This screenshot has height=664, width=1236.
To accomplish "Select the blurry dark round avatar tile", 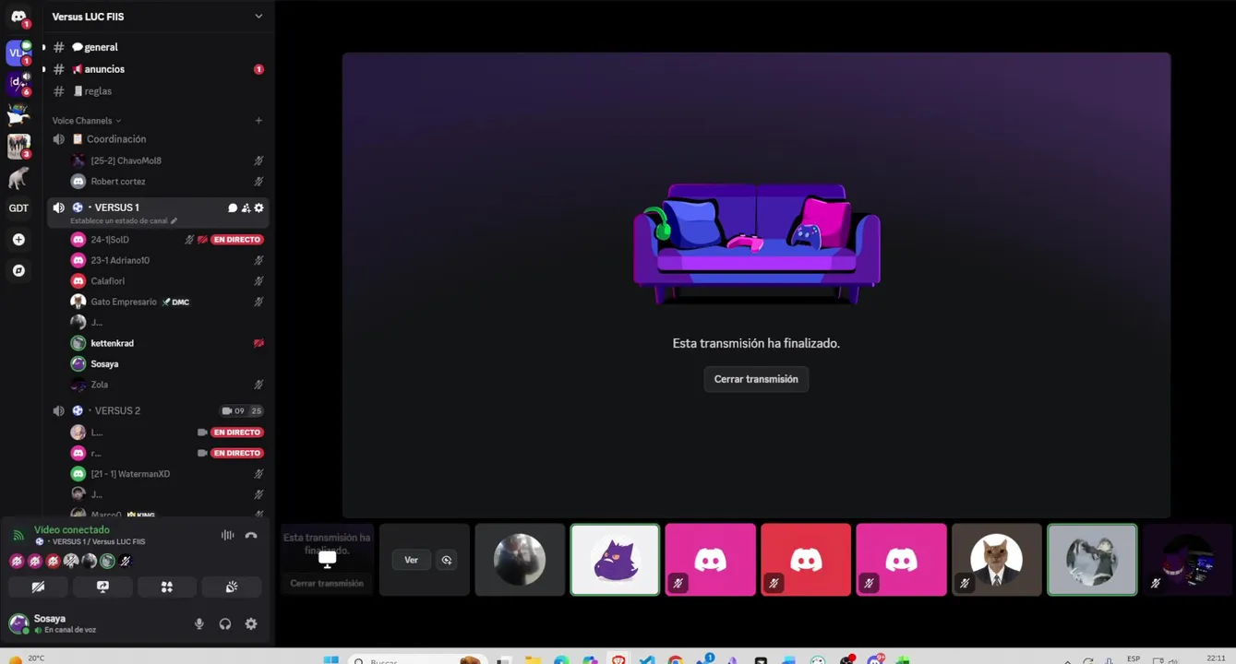I will (520, 560).
